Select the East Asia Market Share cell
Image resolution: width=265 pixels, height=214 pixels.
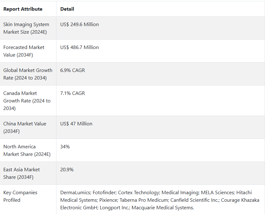point(22,173)
